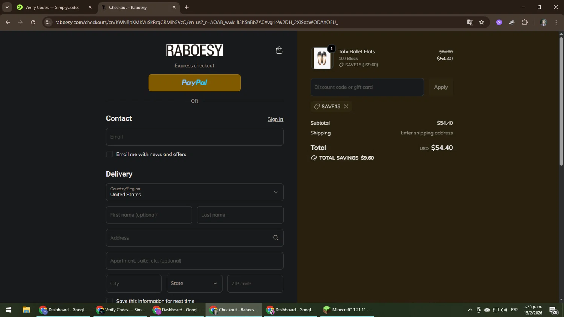Toggle Email me with news and offers

(x=109, y=154)
